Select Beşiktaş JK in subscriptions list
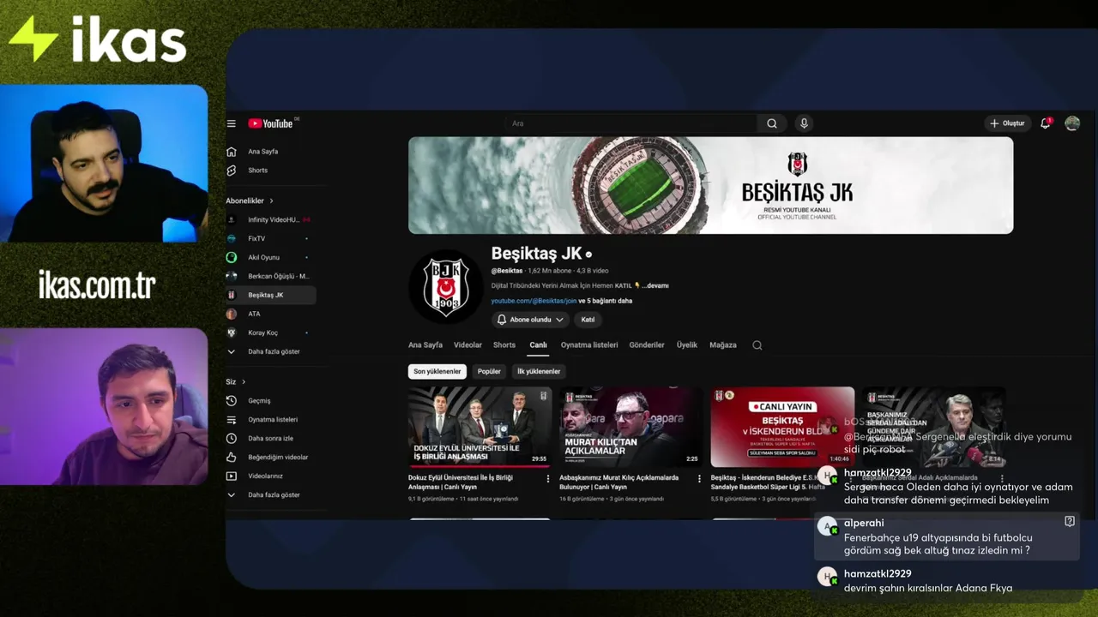This screenshot has width=1098, height=617. click(270, 295)
